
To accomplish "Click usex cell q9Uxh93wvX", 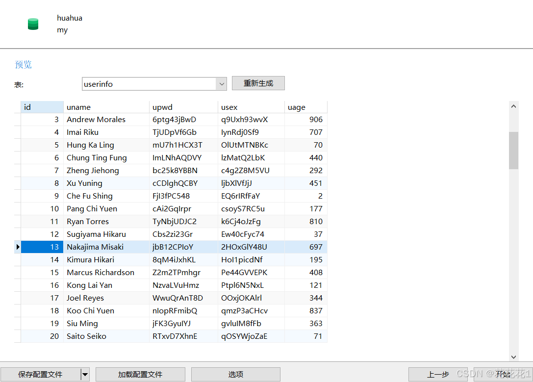I will click(251, 120).
